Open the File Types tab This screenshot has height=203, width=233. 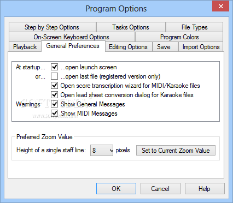194,27
